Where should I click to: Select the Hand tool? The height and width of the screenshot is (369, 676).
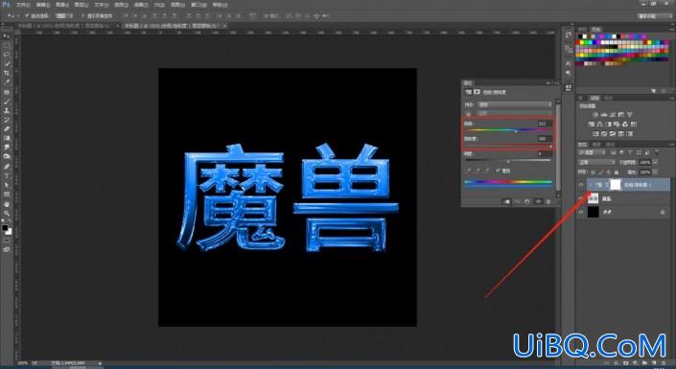tap(6, 204)
